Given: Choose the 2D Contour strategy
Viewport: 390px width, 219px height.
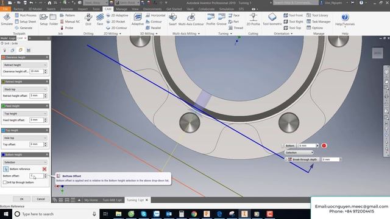Looking at the screenshot, I should click(x=116, y=28).
